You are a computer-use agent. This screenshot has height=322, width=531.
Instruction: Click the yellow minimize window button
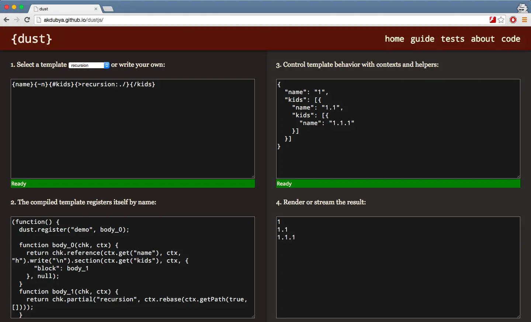14,7
